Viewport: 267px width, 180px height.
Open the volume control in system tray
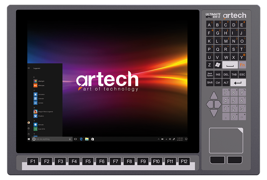pyautogui.click(x=170, y=139)
